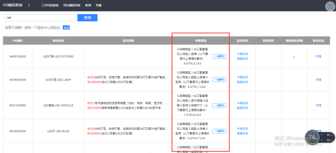This screenshot has width=336, height=153.
Task: Click the network speed indicator widget
Action: (327, 137)
